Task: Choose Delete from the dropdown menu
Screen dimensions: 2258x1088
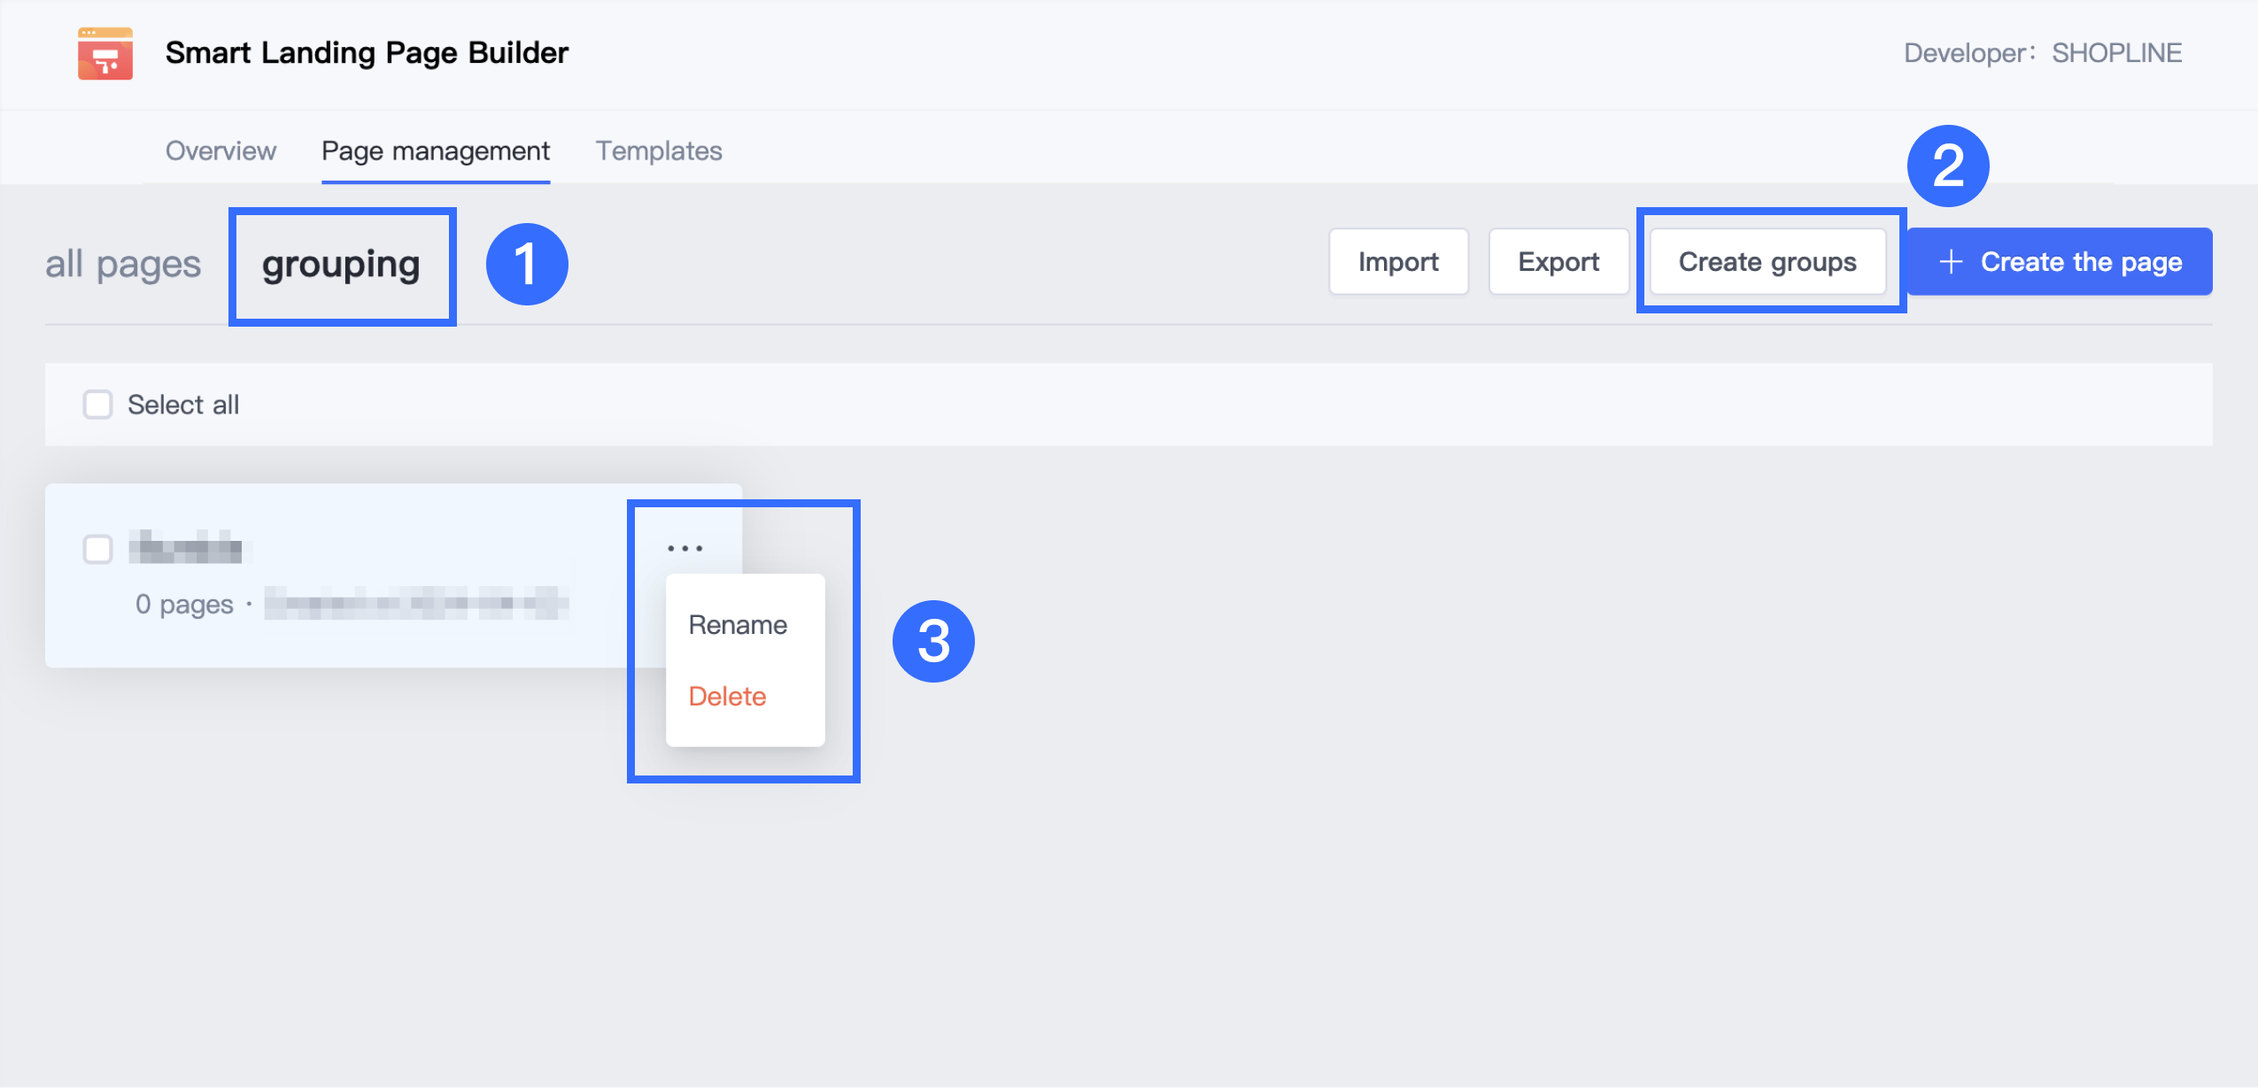Action: pos(727,696)
